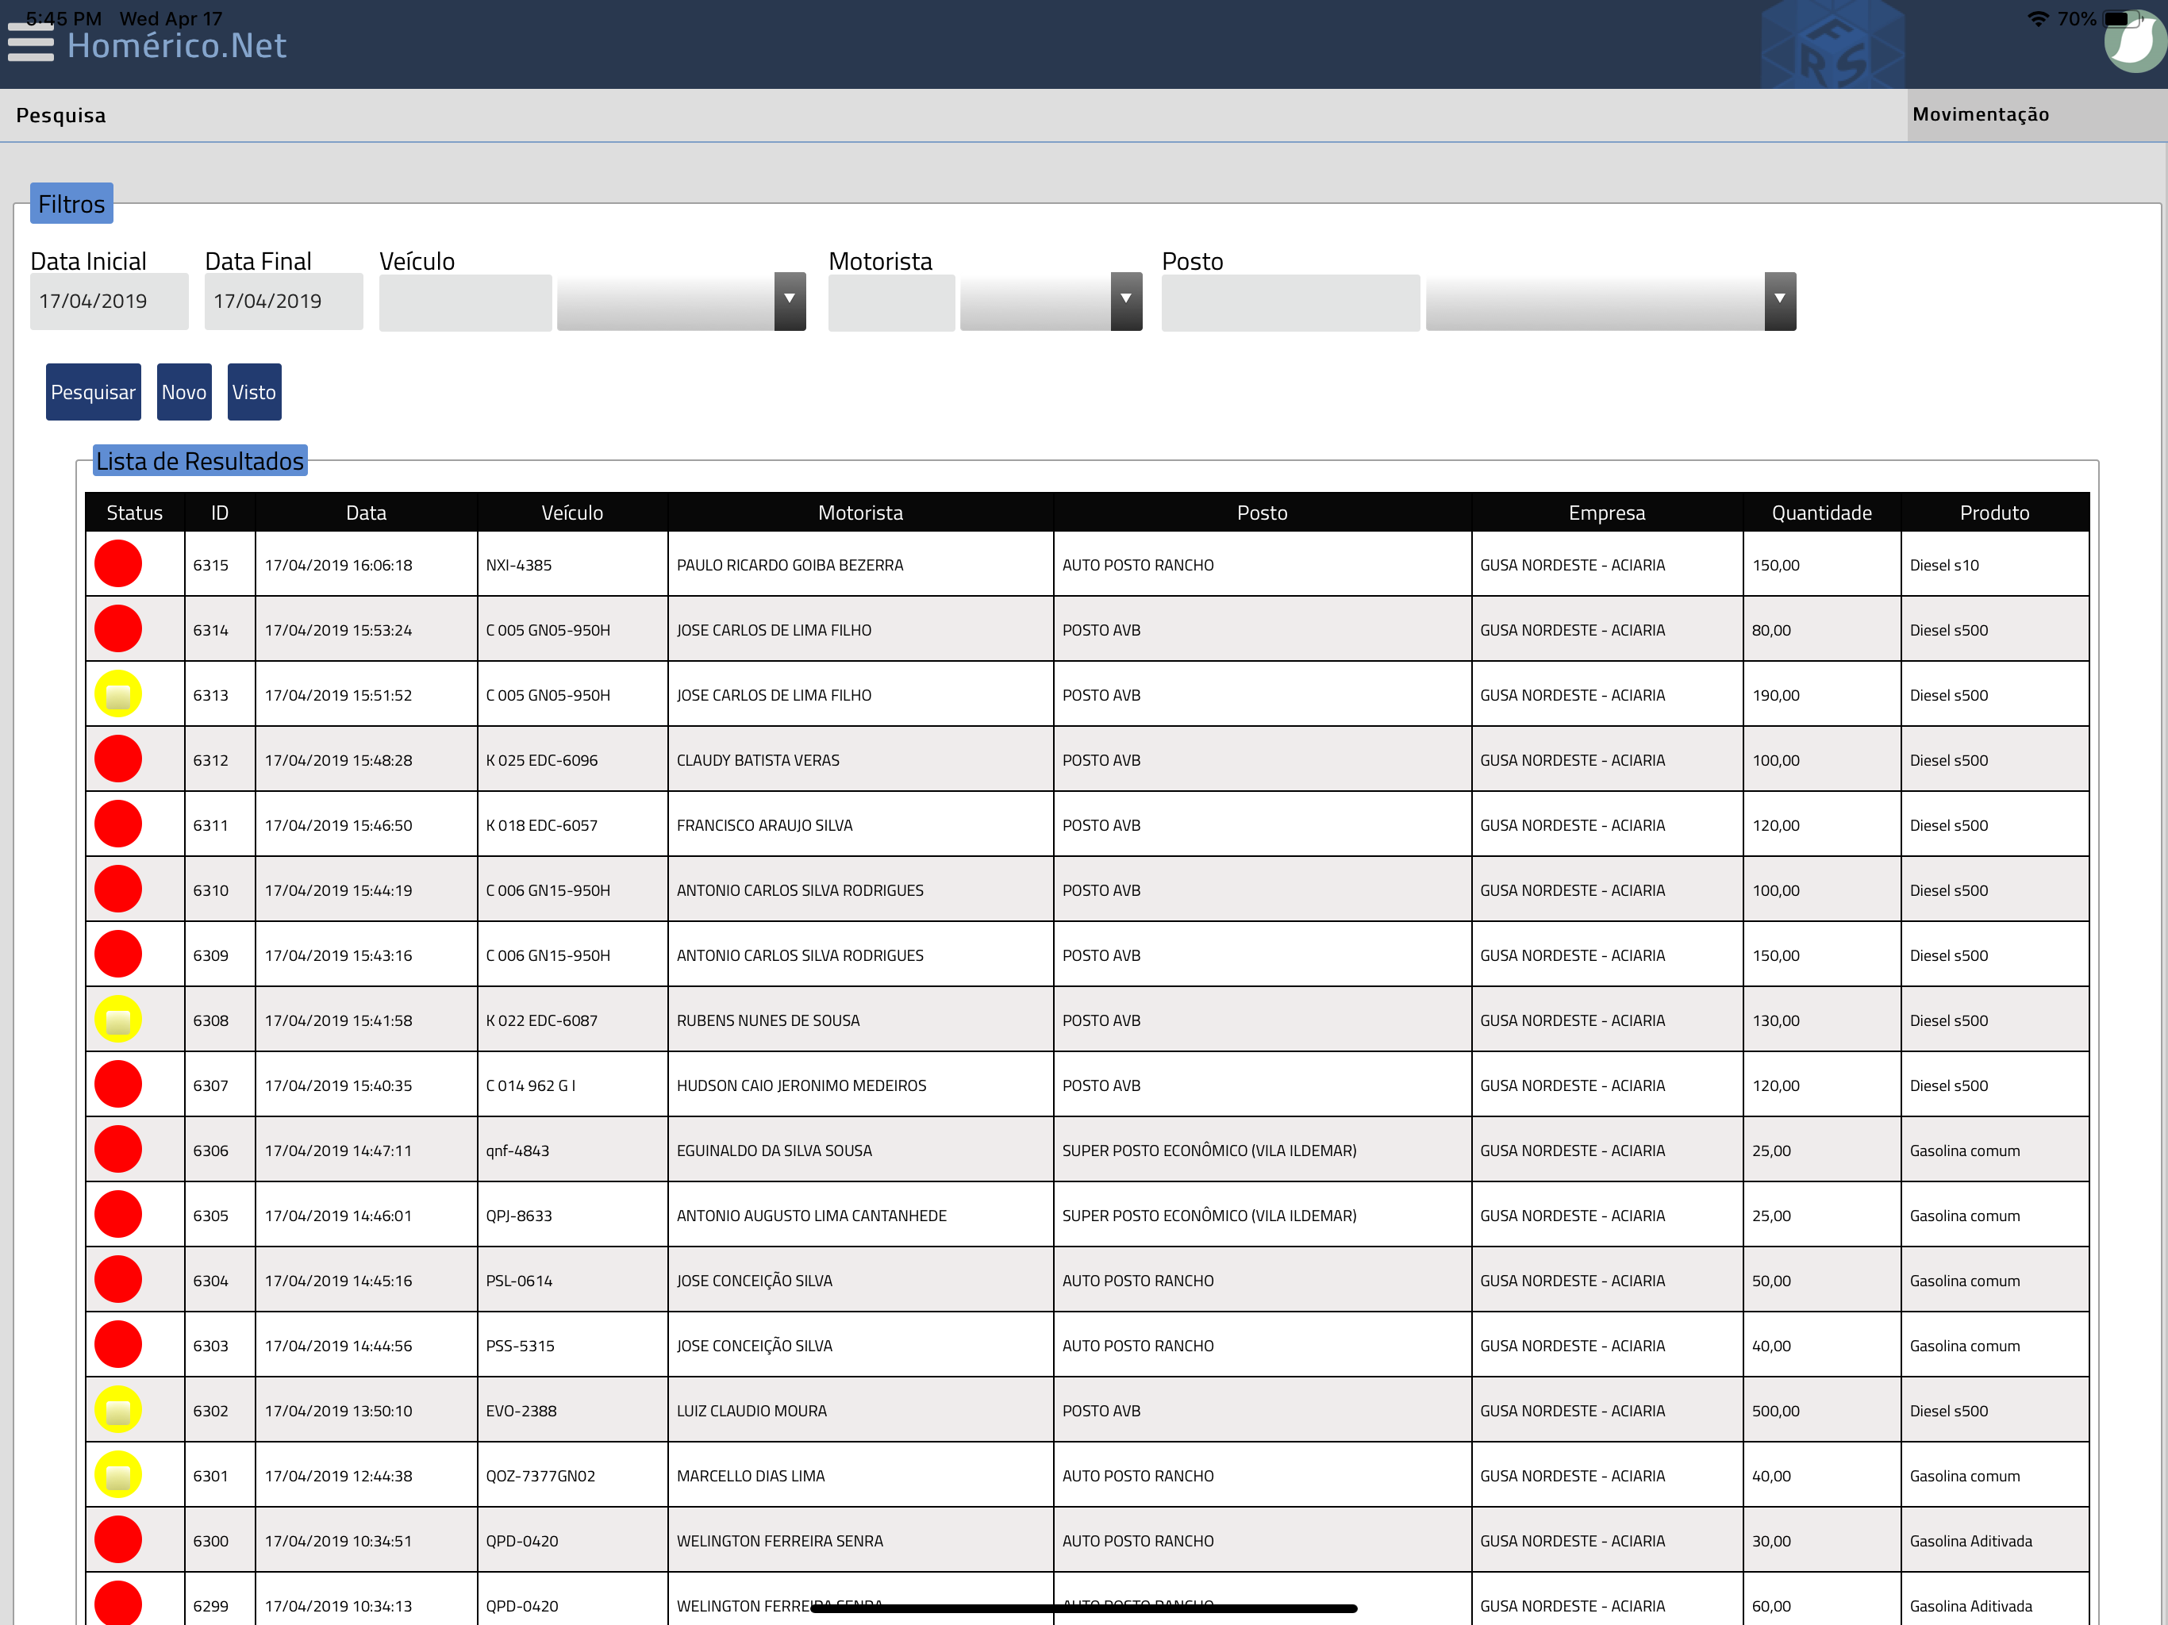Click red status icon for ID 6303
The height and width of the screenshot is (1625, 2168).
click(118, 1345)
